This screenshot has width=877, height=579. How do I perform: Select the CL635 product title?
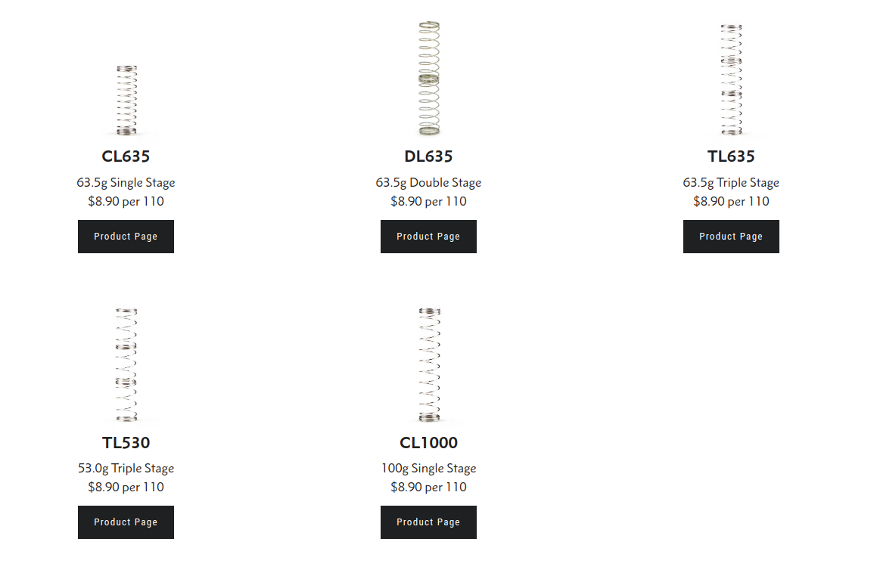click(126, 156)
